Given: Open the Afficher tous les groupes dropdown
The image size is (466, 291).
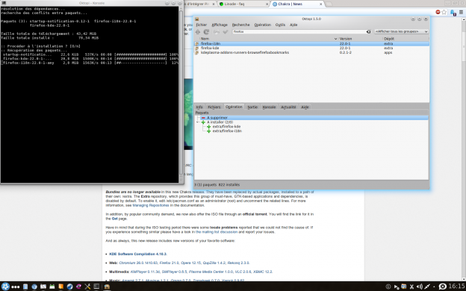Looking at the screenshot, I should click(401, 31).
